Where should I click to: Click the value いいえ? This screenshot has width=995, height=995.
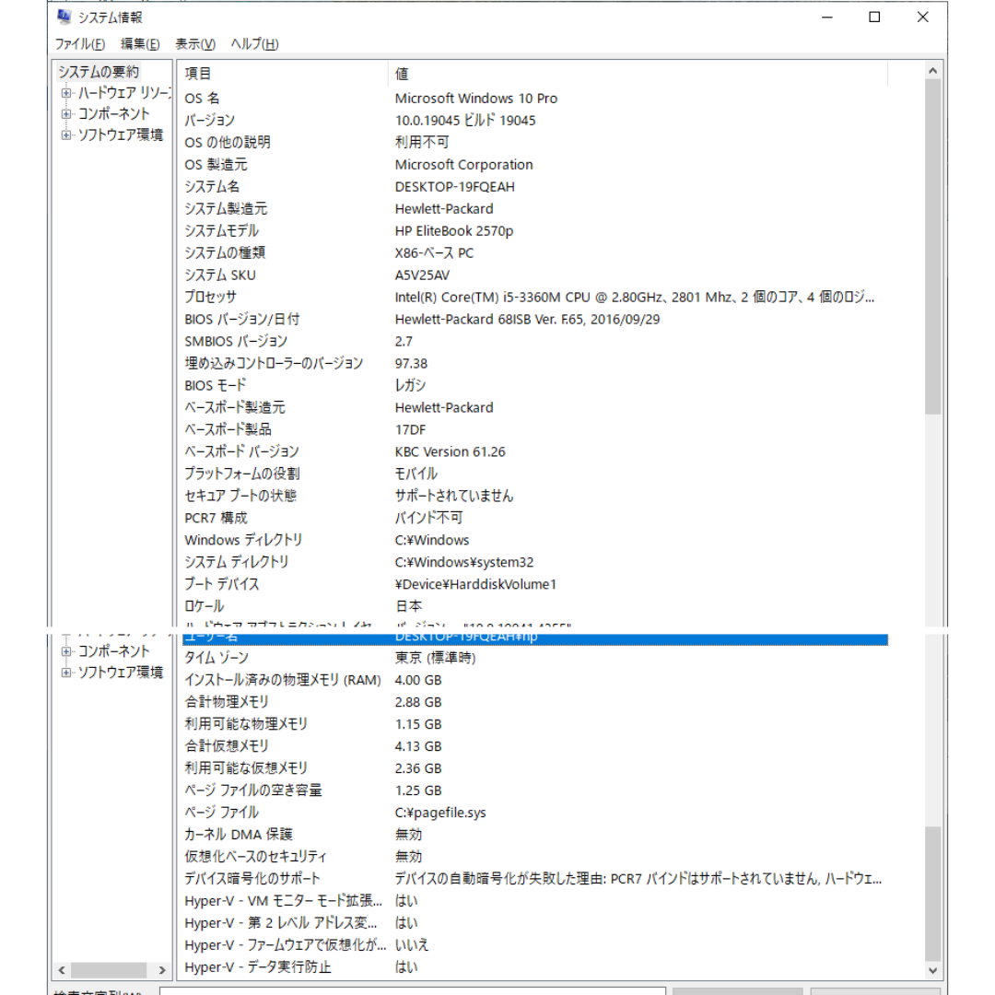pyautogui.click(x=412, y=945)
